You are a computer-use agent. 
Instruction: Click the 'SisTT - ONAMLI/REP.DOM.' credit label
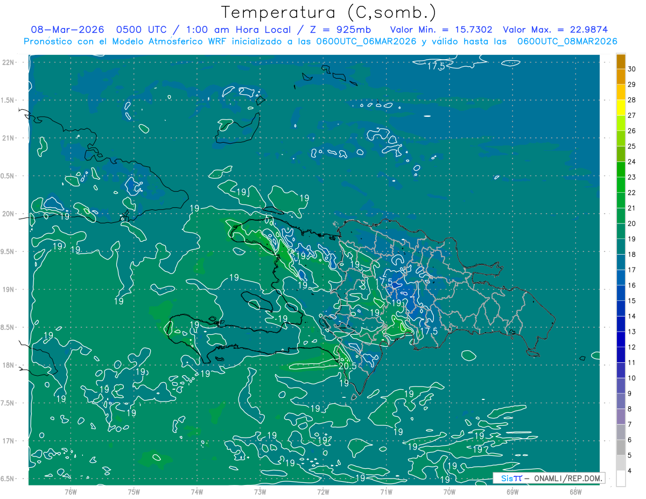549,478
